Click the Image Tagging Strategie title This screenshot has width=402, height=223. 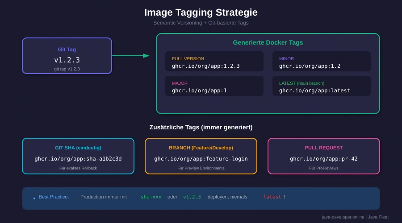[x=201, y=12]
